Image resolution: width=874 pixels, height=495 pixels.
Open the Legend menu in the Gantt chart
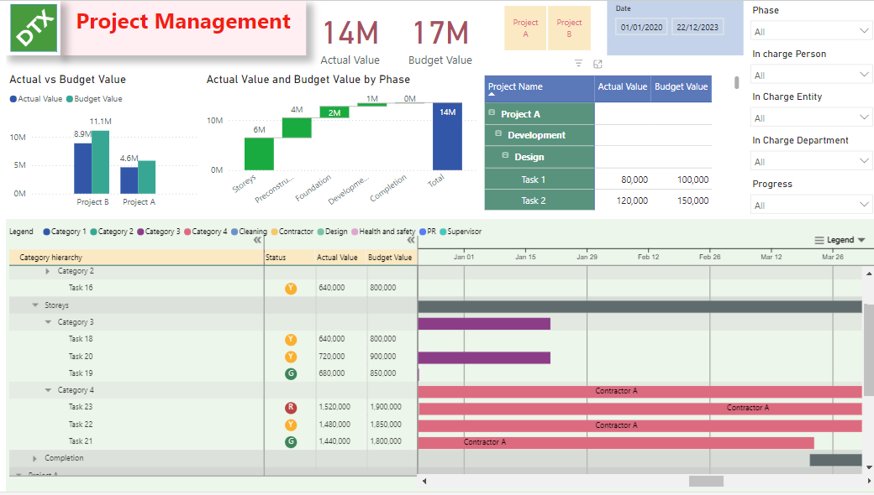[840, 240]
